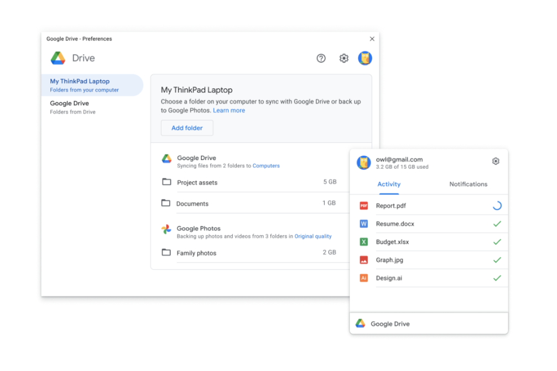Screen dimensions: 557x371
Task: Click the Google Photos pinwheel icon
Action: pos(166,229)
